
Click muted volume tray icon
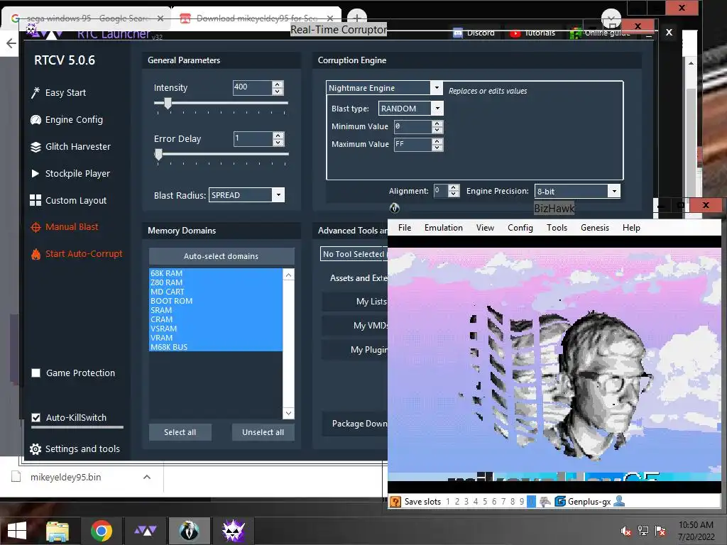click(x=625, y=531)
